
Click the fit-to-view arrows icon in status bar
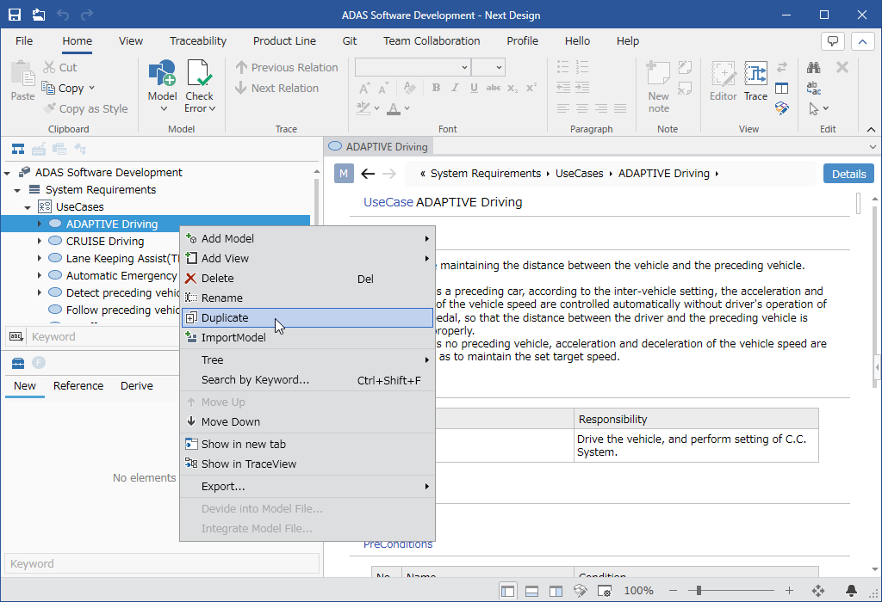[x=818, y=590]
